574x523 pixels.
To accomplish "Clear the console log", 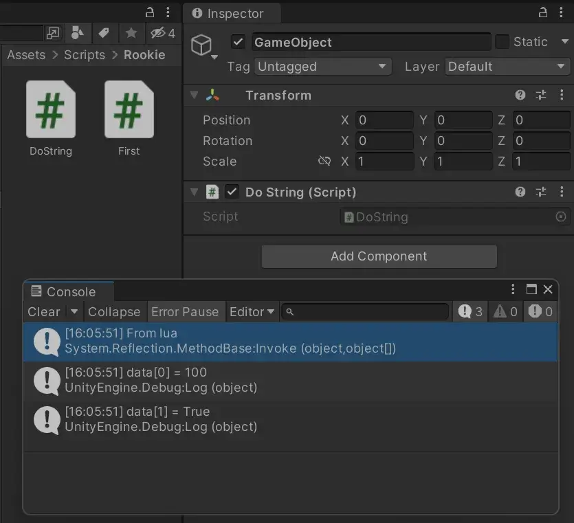I will [x=44, y=312].
